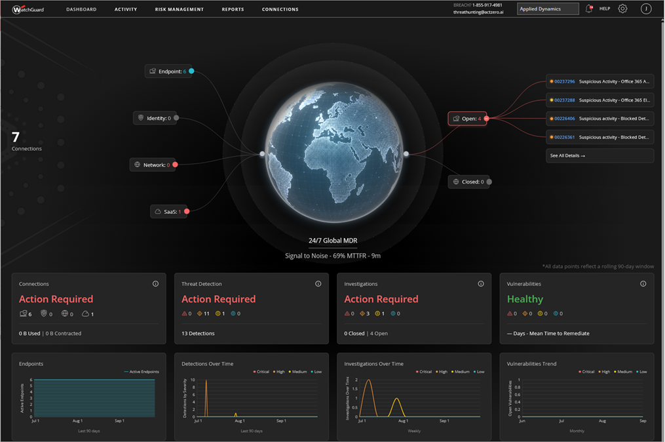Viewport: 665px width, 442px height.
Task: Open the Dashboard menu
Action: [81, 9]
